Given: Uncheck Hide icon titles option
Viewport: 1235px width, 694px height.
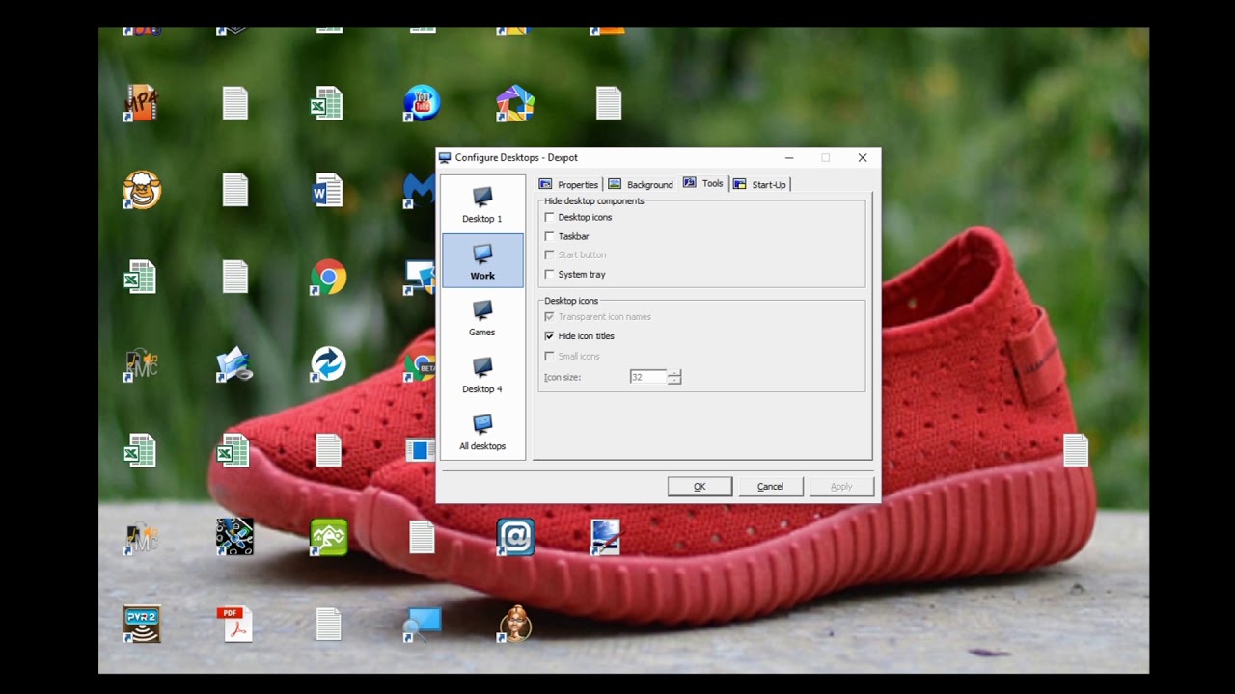Looking at the screenshot, I should (x=550, y=336).
